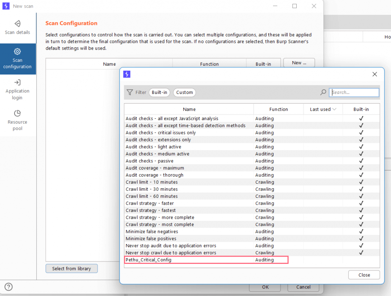Select the Pethu_Critical_Config row
391x296 pixels.
click(252, 260)
